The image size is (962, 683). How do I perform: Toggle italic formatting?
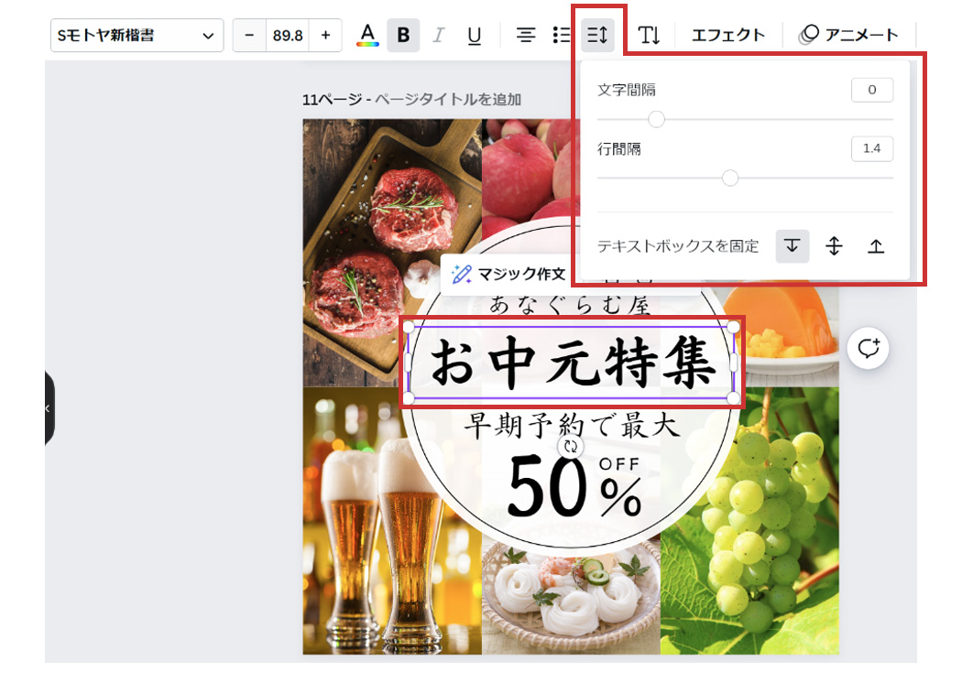438,36
